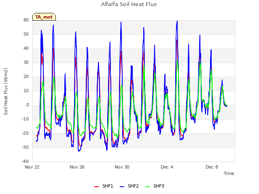Click the -20 y-axis tick label
This screenshot has height=194, width=259.
(x=25, y=133)
